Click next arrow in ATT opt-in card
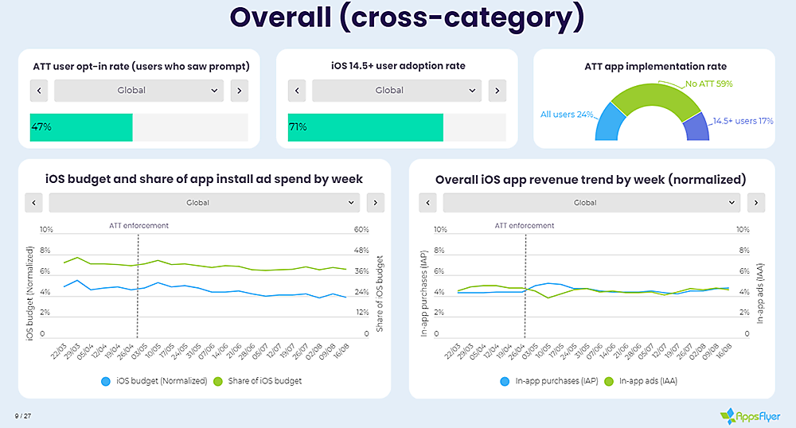Viewport: 796px width, 428px height. [239, 91]
